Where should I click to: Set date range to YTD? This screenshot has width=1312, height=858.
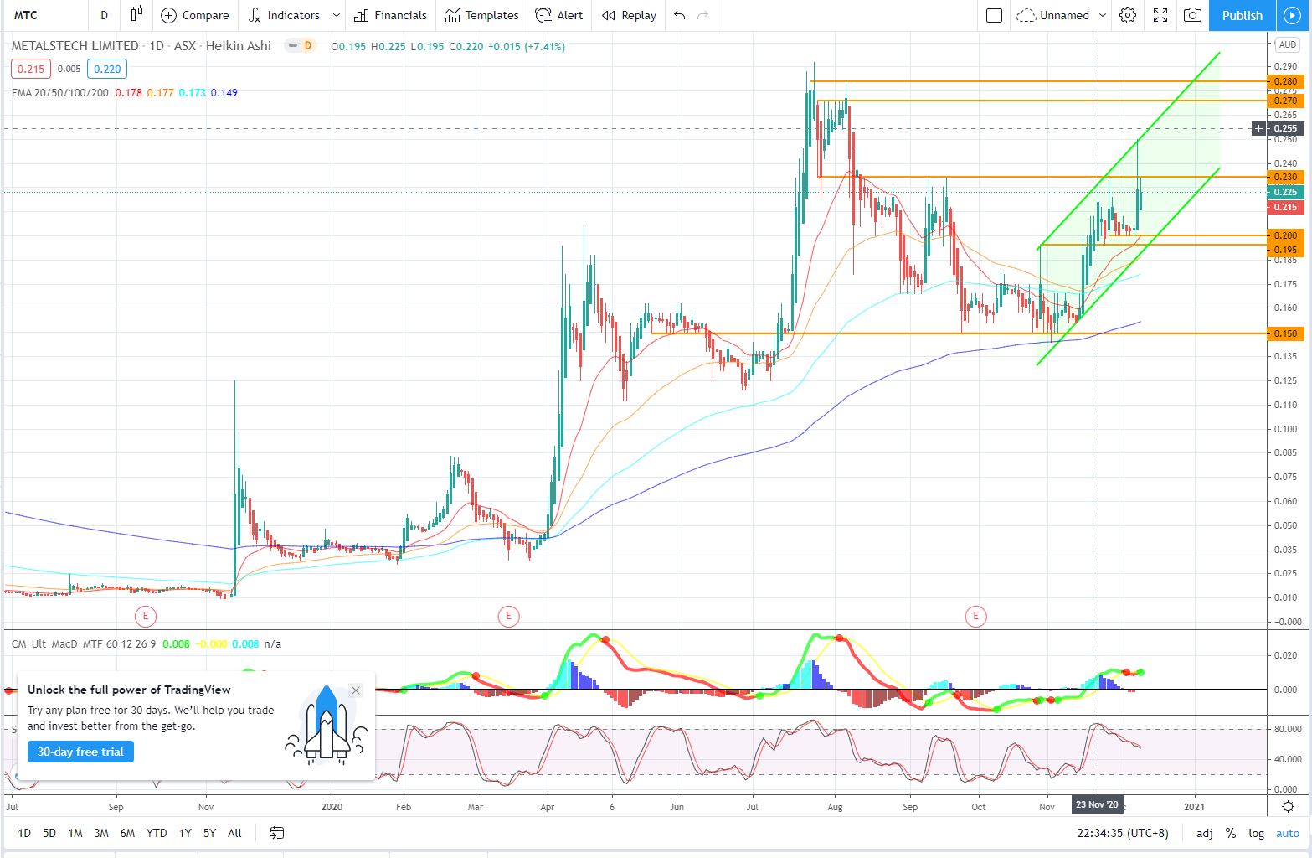156,833
